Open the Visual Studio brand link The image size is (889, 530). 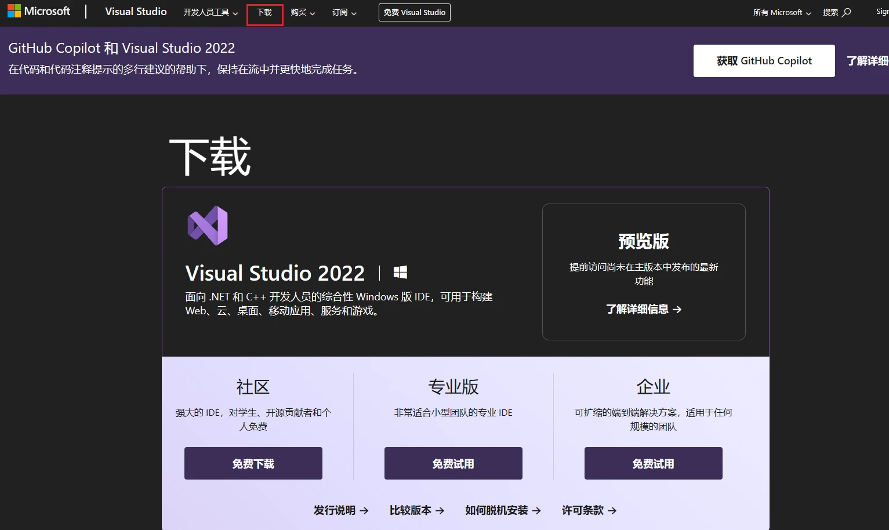pos(136,12)
